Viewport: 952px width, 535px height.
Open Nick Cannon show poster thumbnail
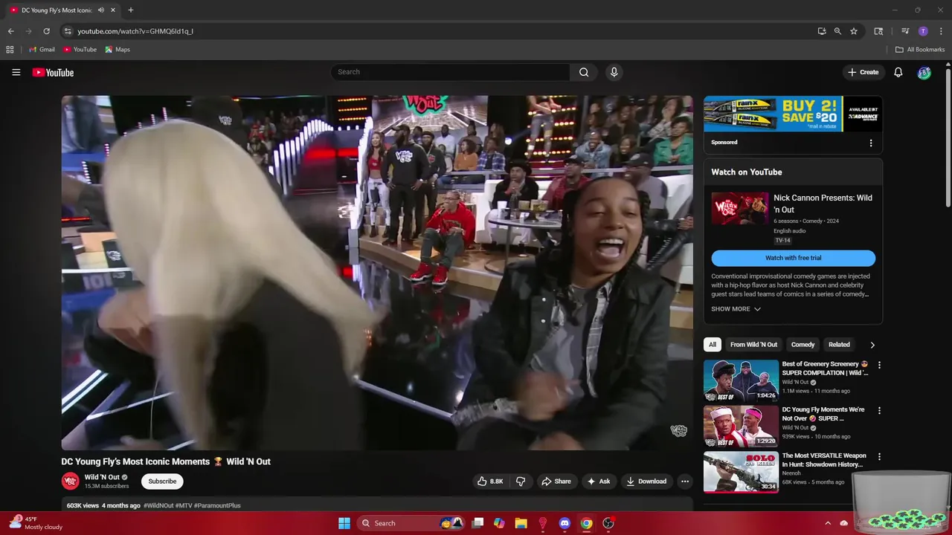(x=740, y=209)
